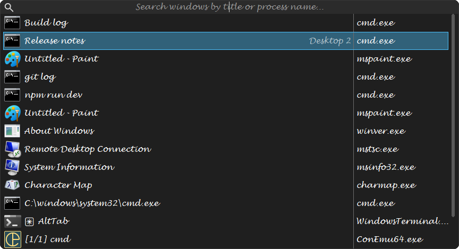Viewport: 459px width, 249px height.
Task: Click cmd.exe process name in npm run dev row
Action: tap(376, 95)
